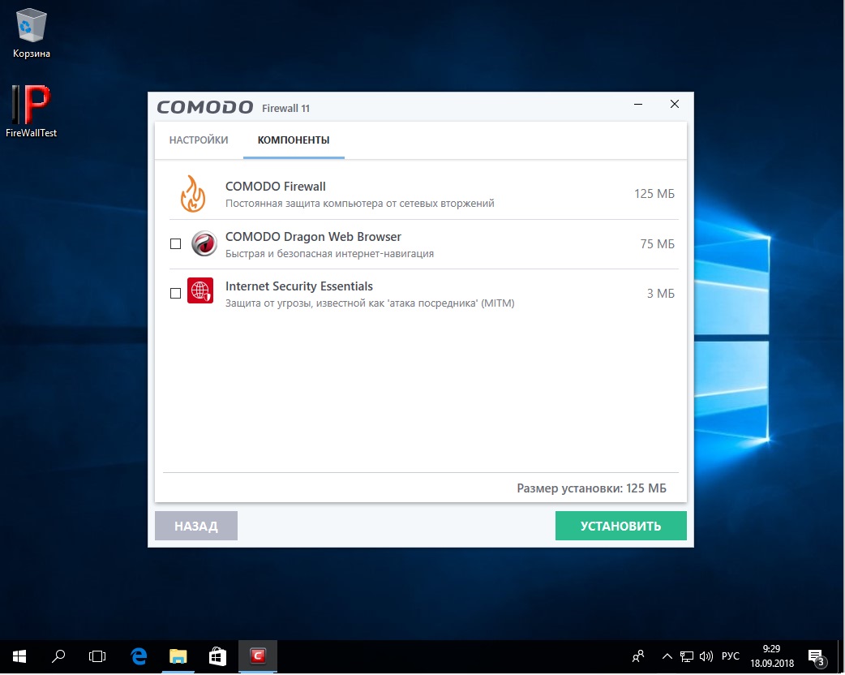This screenshot has width=845, height=675.
Task: Click the НАЗАД button
Action: 196,526
